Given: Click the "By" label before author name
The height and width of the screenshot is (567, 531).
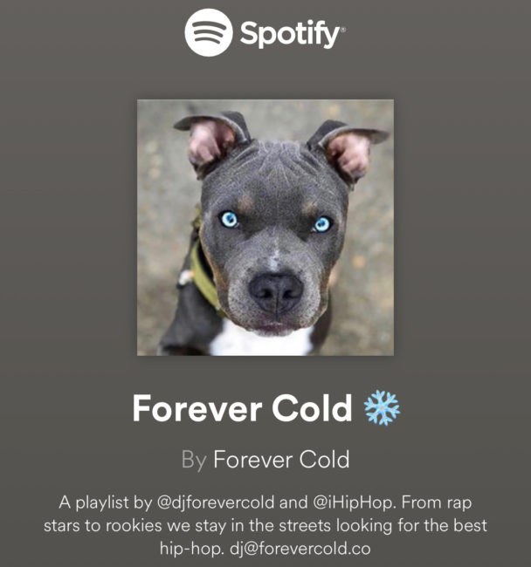Looking at the screenshot, I should click(x=194, y=461).
